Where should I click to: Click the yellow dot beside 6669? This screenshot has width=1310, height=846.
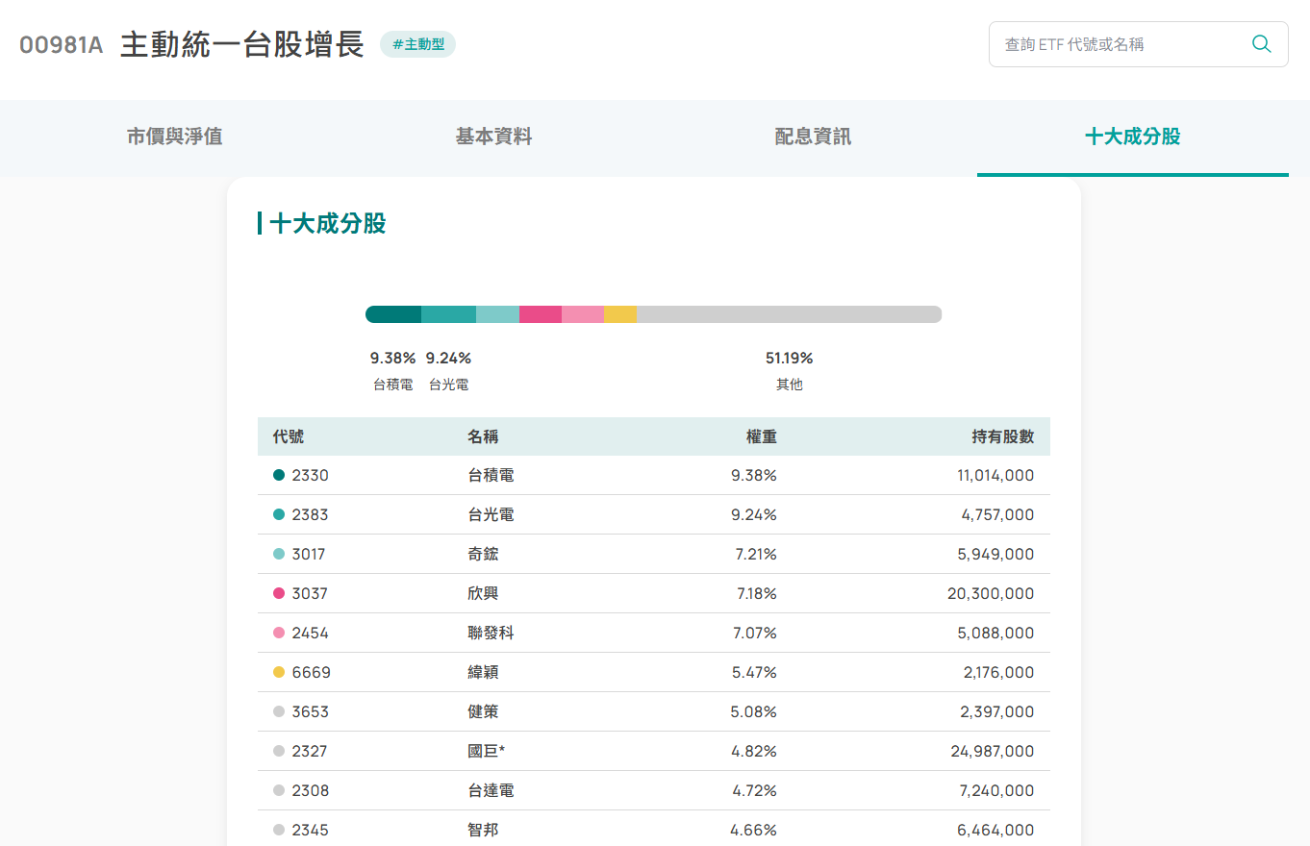(279, 672)
